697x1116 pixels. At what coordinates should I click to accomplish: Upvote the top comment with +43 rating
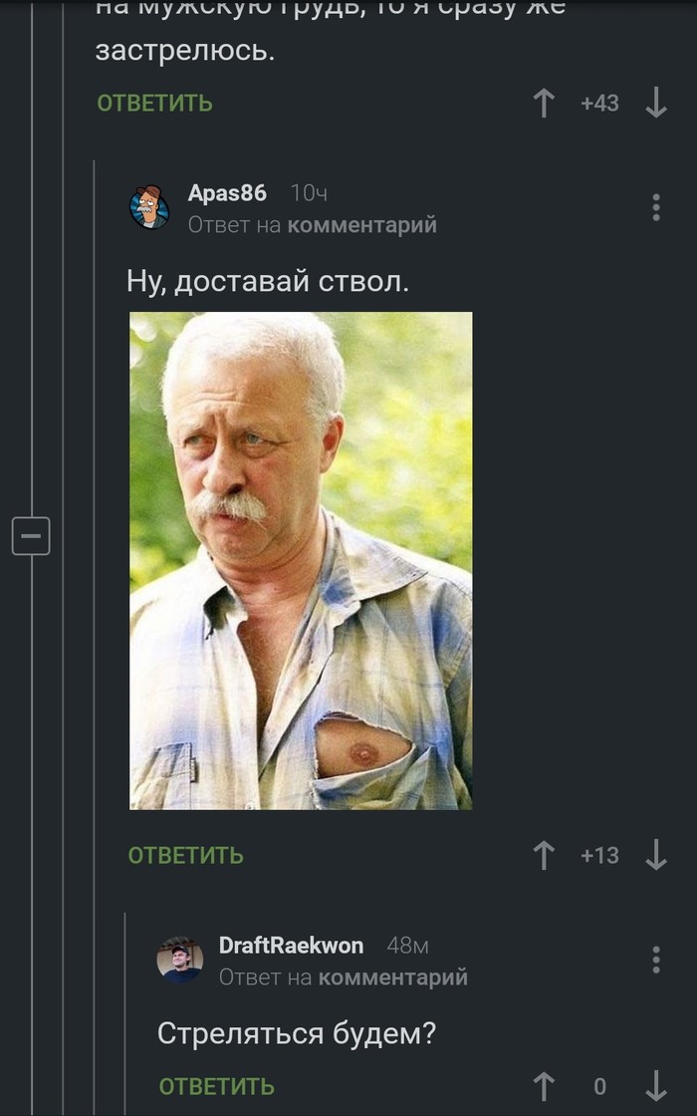(x=544, y=104)
